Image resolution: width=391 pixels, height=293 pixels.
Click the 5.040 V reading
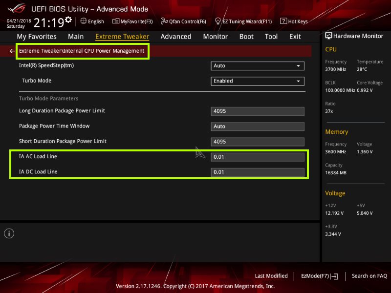coord(365,213)
